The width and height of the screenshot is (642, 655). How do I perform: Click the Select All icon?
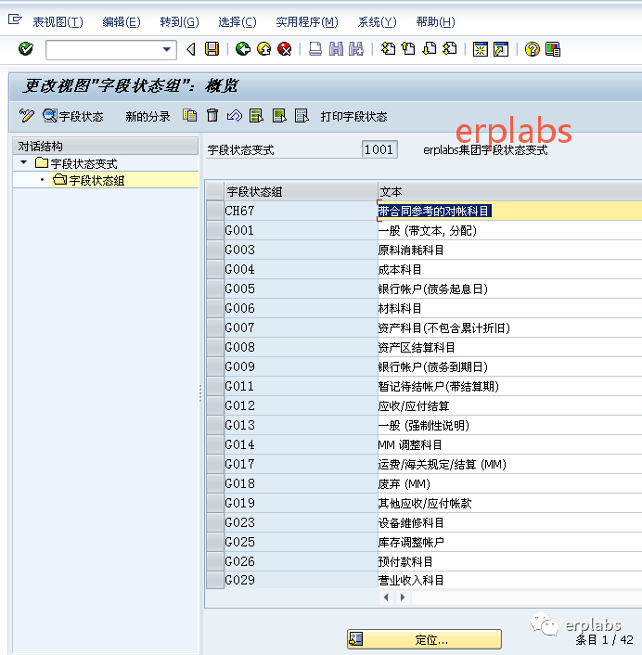pyautogui.click(x=256, y=116)
